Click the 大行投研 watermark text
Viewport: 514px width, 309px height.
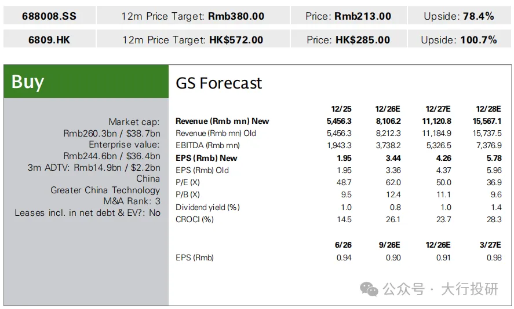coord(470,289)
